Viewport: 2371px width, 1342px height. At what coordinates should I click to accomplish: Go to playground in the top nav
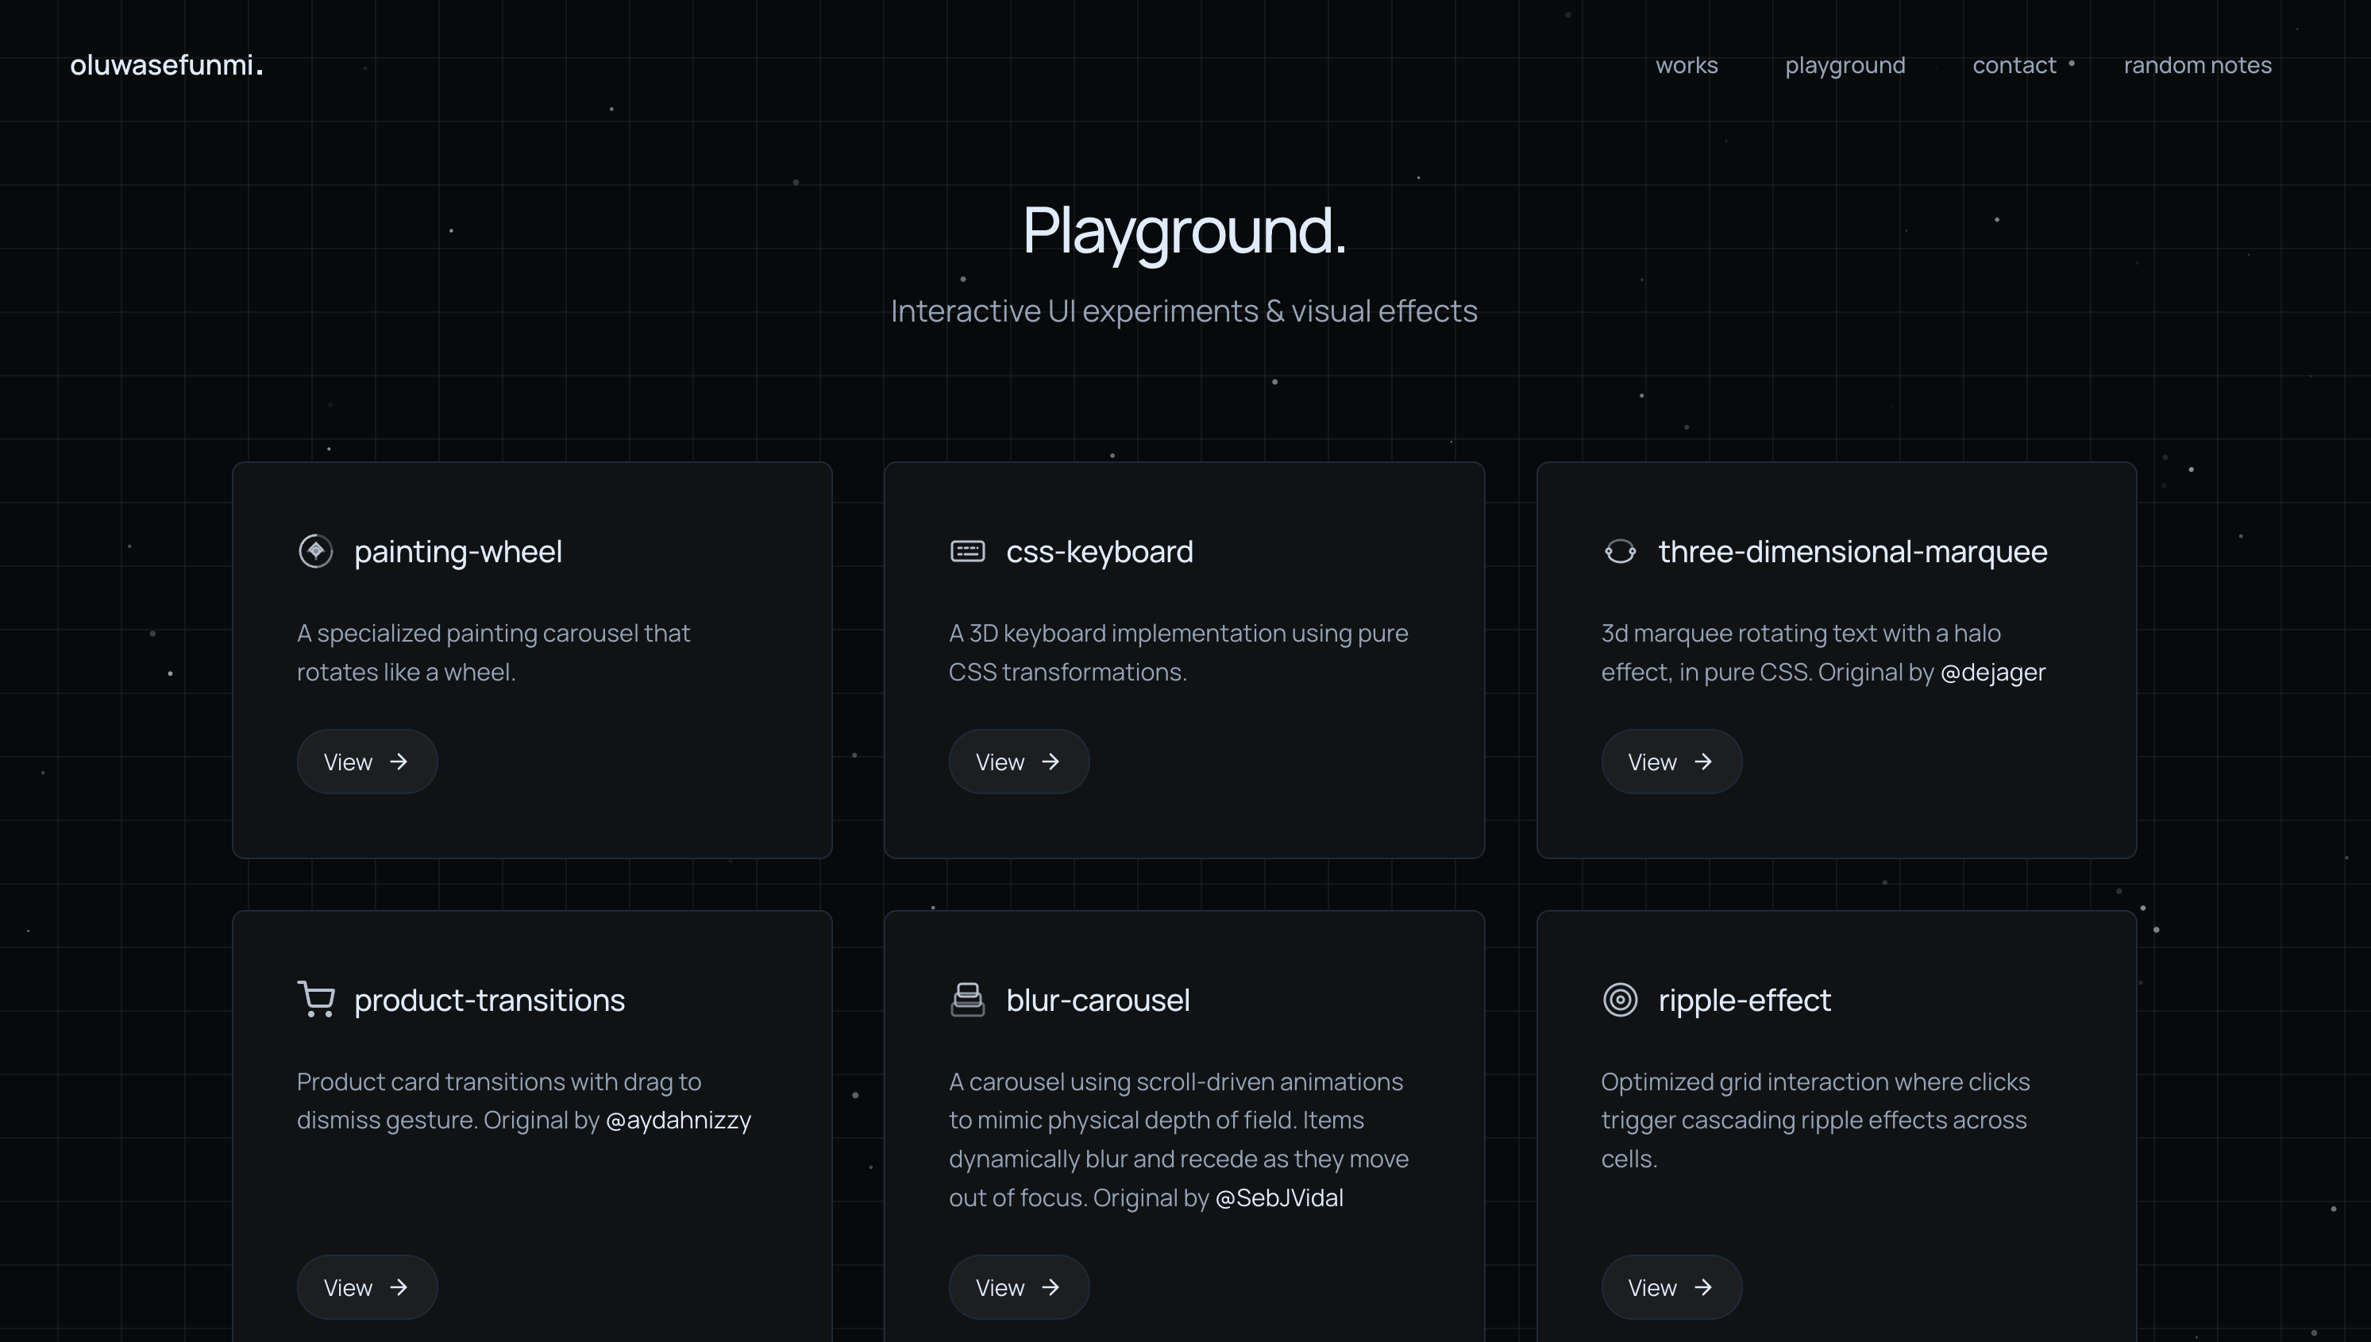(x=1844, y=65)
